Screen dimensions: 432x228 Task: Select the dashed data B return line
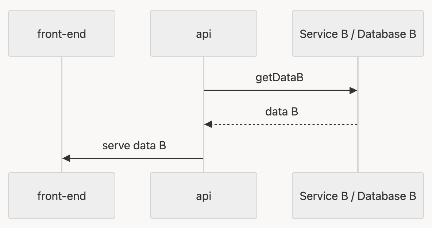(285, 124)
